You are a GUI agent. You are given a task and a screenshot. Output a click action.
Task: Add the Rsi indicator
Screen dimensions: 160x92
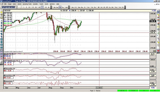tap(92, 7)
